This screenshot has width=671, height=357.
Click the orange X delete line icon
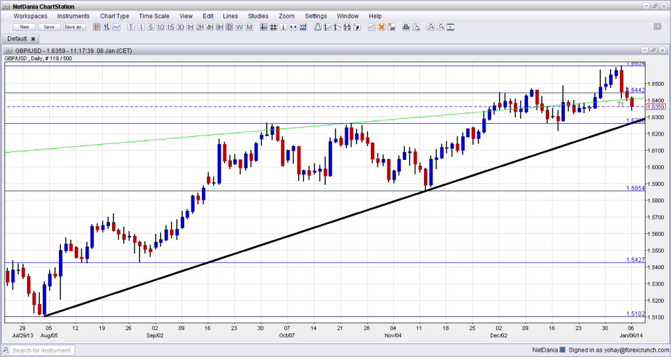(381, 27)
